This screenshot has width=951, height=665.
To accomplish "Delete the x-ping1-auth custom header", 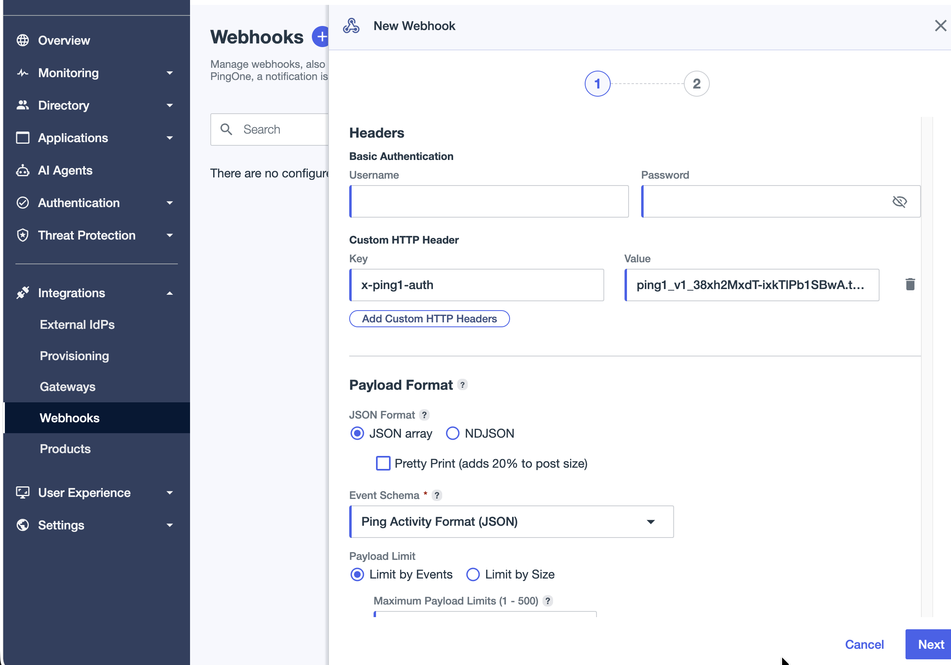I will 910,285.
